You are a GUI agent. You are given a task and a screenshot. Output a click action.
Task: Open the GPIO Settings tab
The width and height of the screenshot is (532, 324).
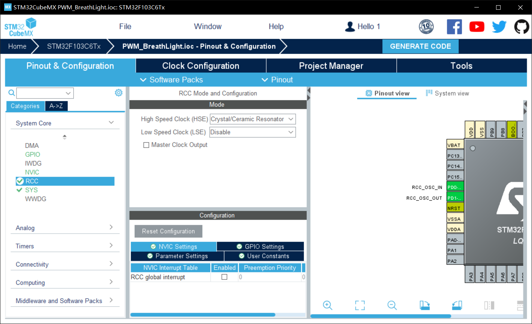[260, 247]
